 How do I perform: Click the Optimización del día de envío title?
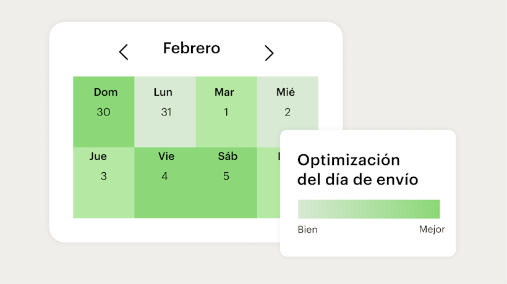(358, 170)
